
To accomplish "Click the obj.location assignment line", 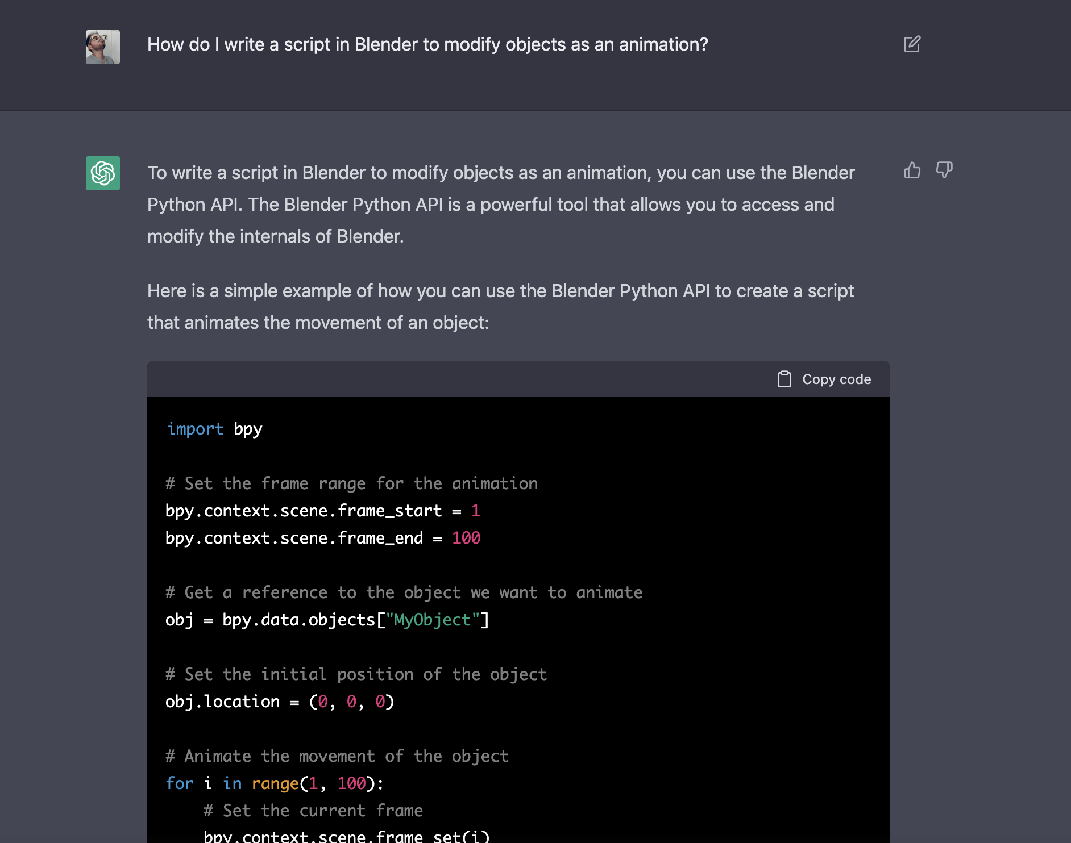I will point(280,702).
